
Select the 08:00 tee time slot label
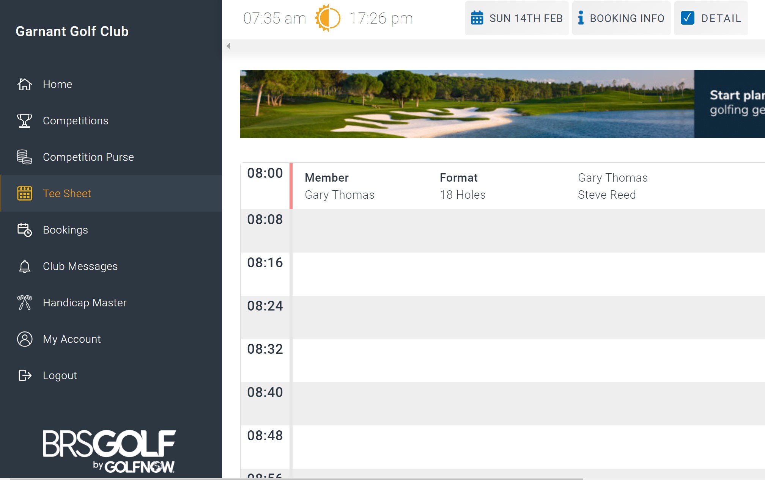(265, 173)
